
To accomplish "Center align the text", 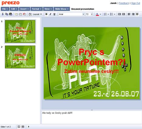I will click(x=137, y=14).
